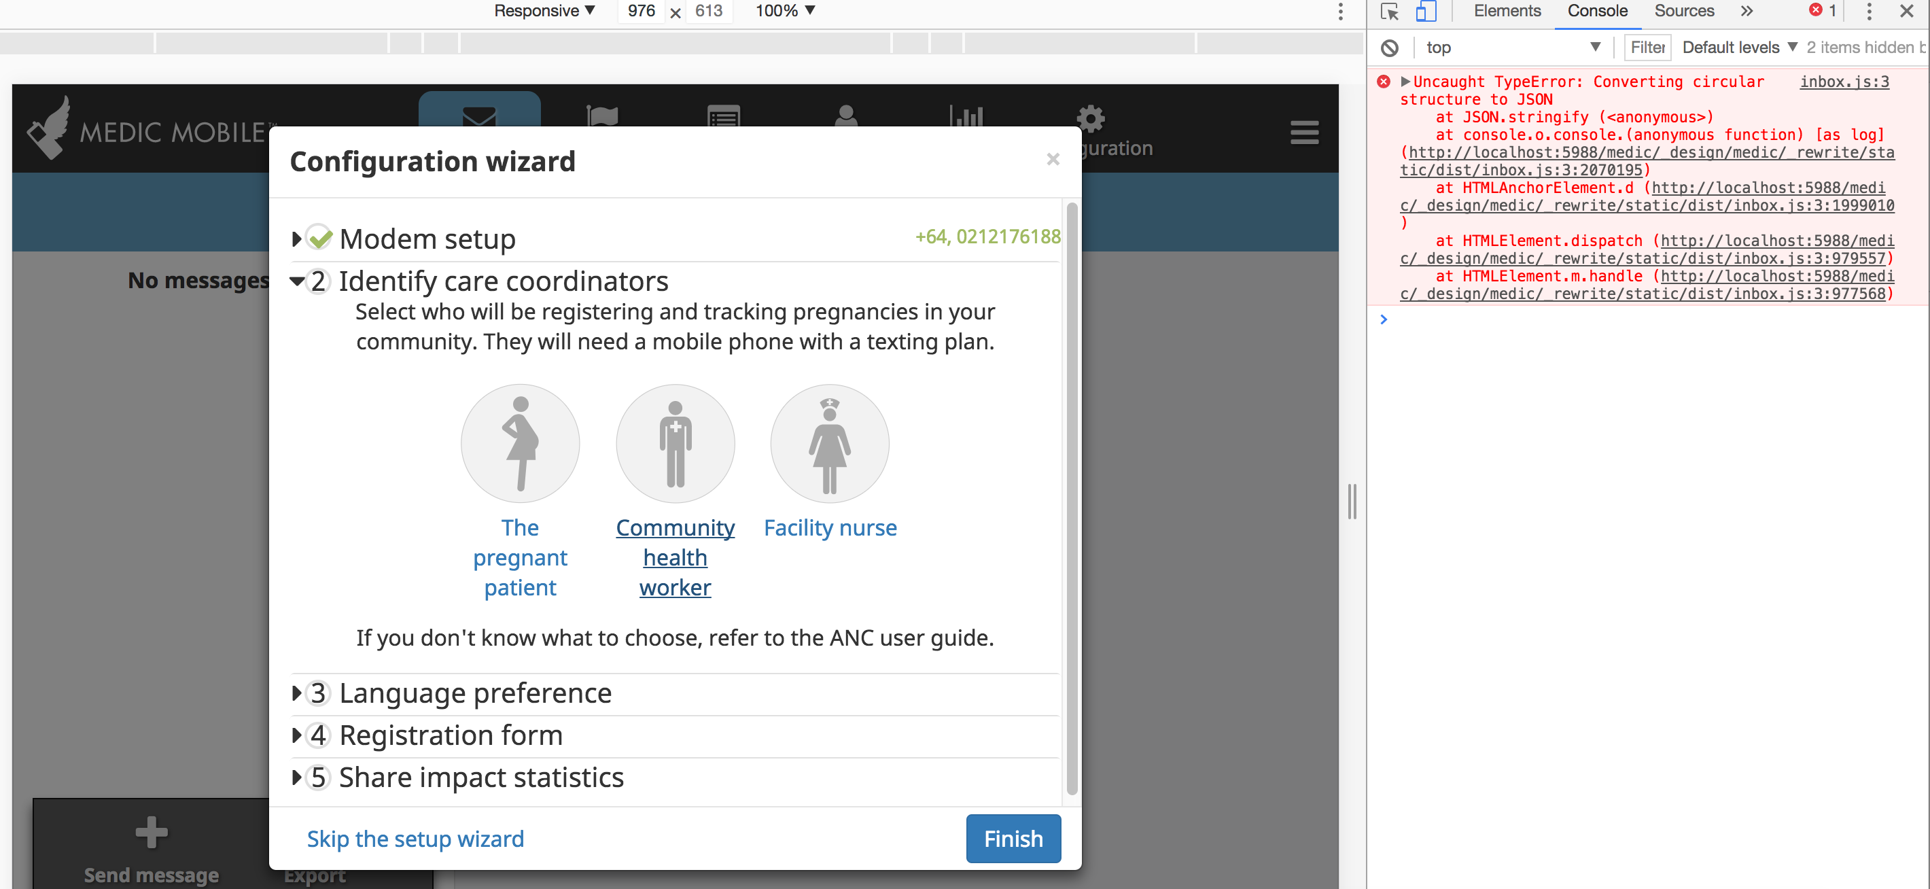Open the DevTools more options menu
The height and width of the screenshot is (889, 1930).
coord(1870,12)
